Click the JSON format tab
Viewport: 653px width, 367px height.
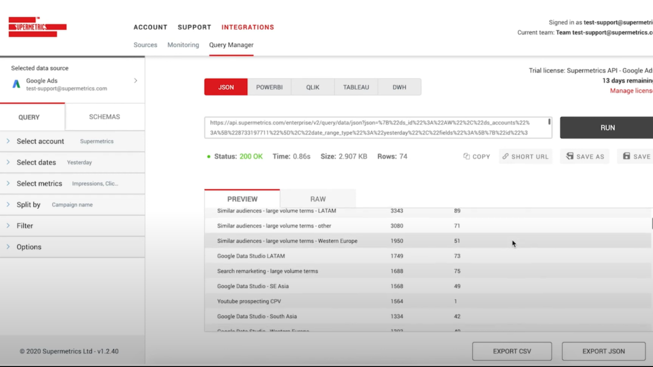[x=225, y=87]
